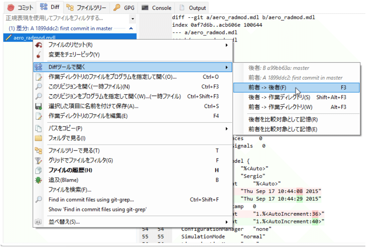Click the diff --git a/aero_radmod.mdl header line
This screenshot has width=366, height=247.
[x=243, y=17]
